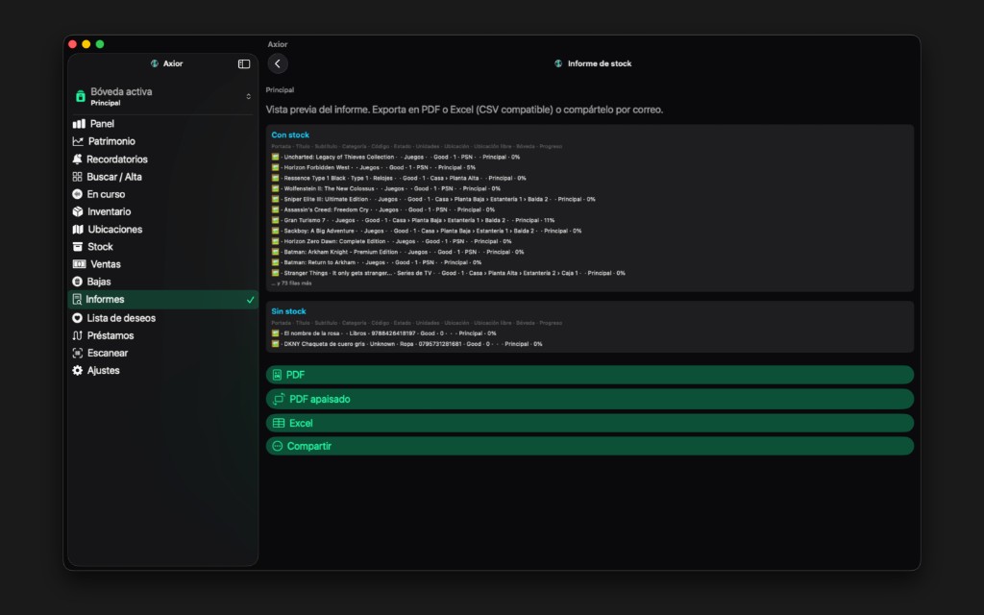This screenshot has width=984, height=615.
Task: Click the Ubicaciones map icon
Action: 78,229
